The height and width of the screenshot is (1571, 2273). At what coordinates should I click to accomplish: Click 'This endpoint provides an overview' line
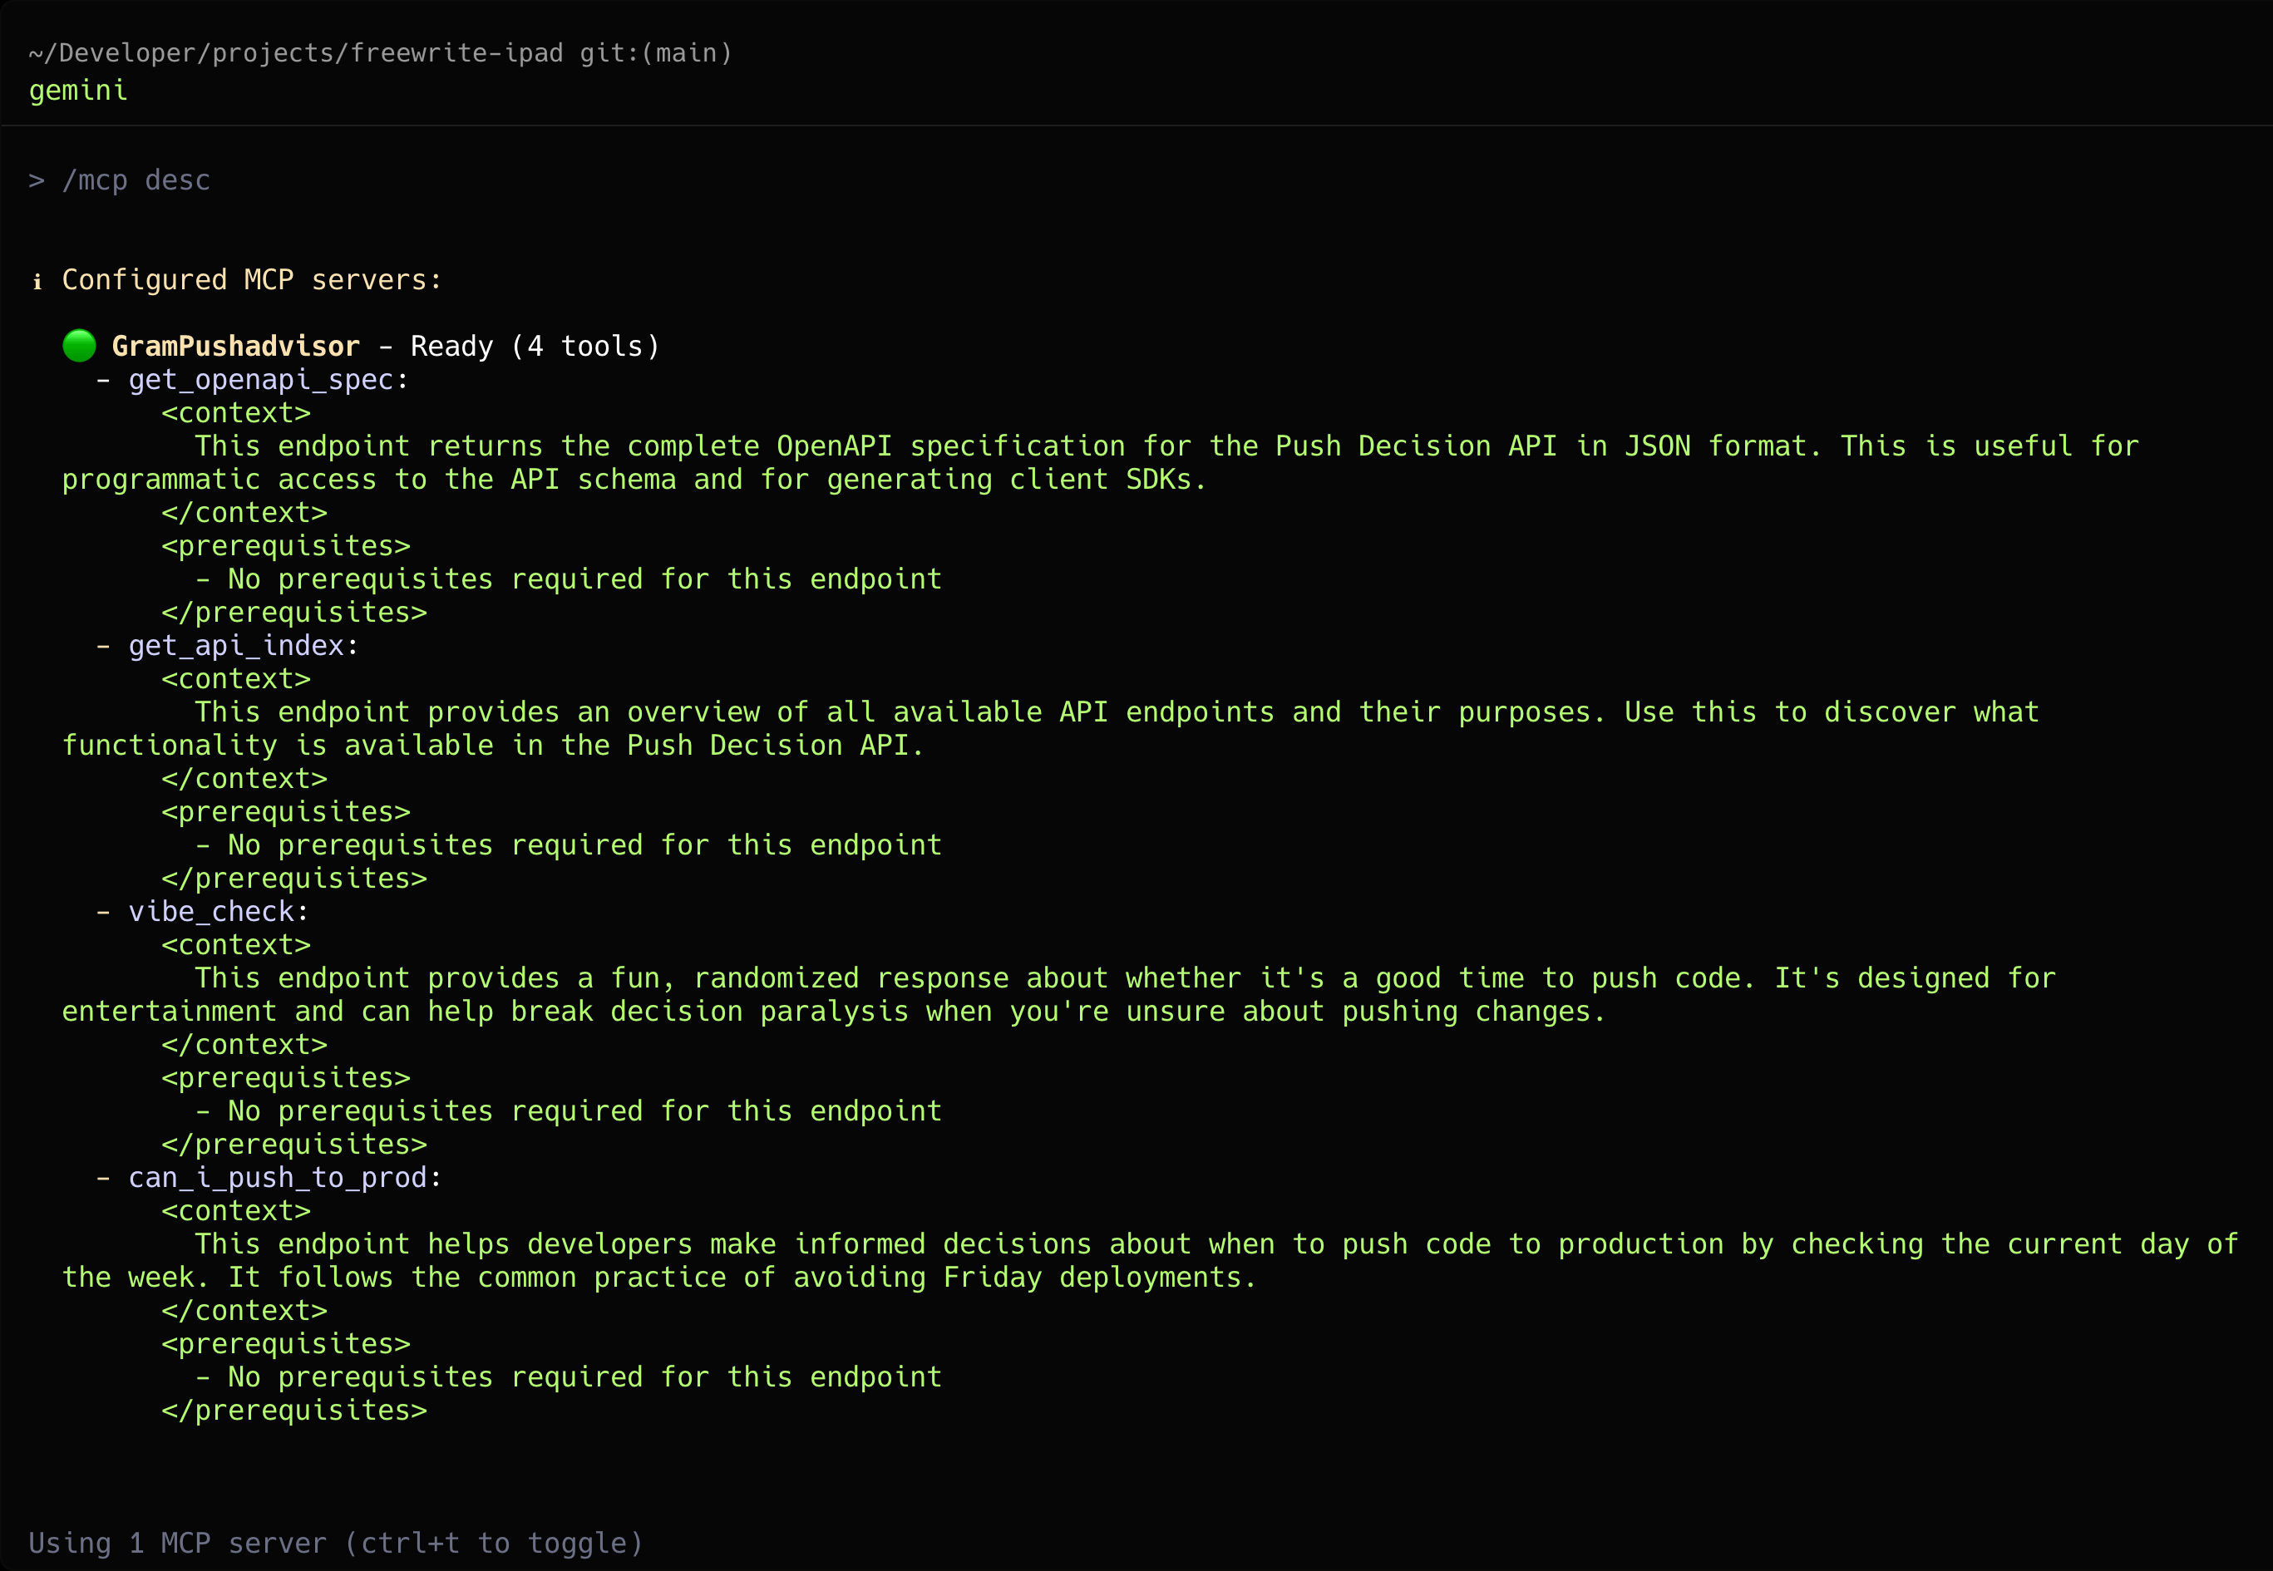(x=1117, y=712)
